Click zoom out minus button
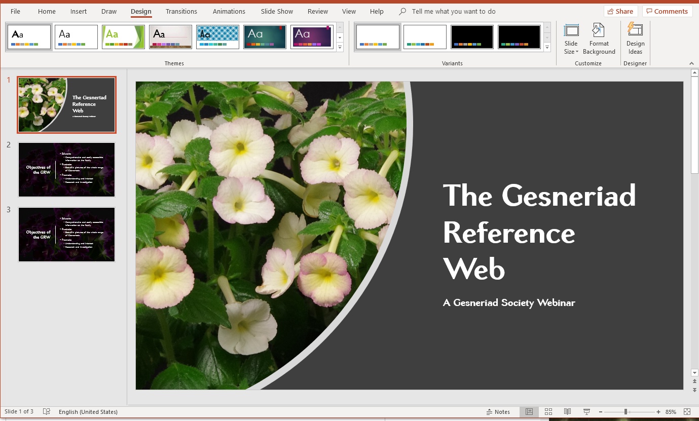The image size is (699, 421). (600, 412)
